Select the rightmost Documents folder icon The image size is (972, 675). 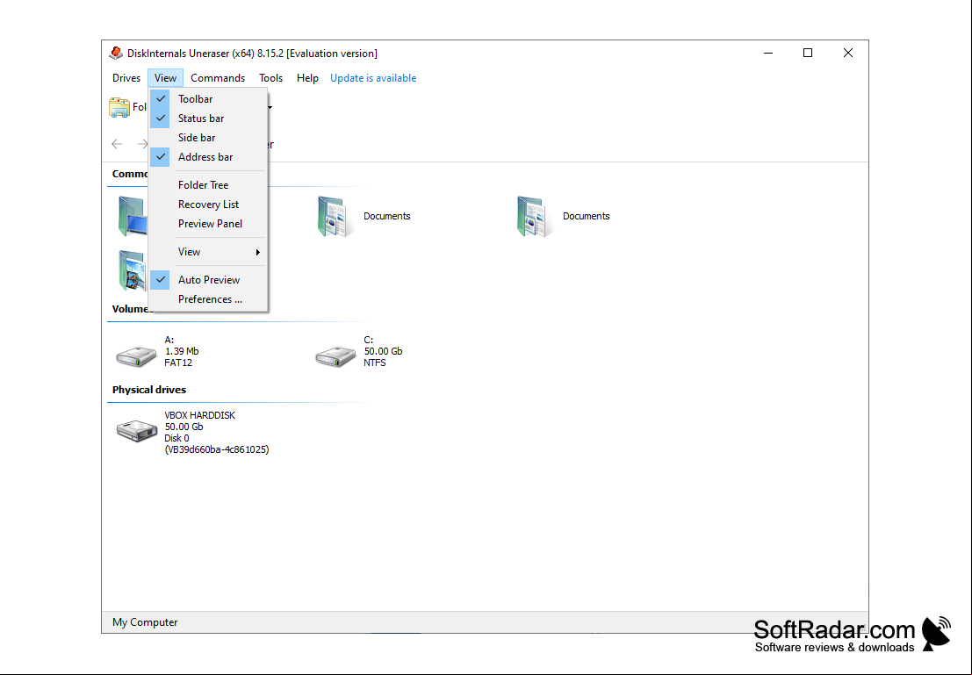[535, 216]
